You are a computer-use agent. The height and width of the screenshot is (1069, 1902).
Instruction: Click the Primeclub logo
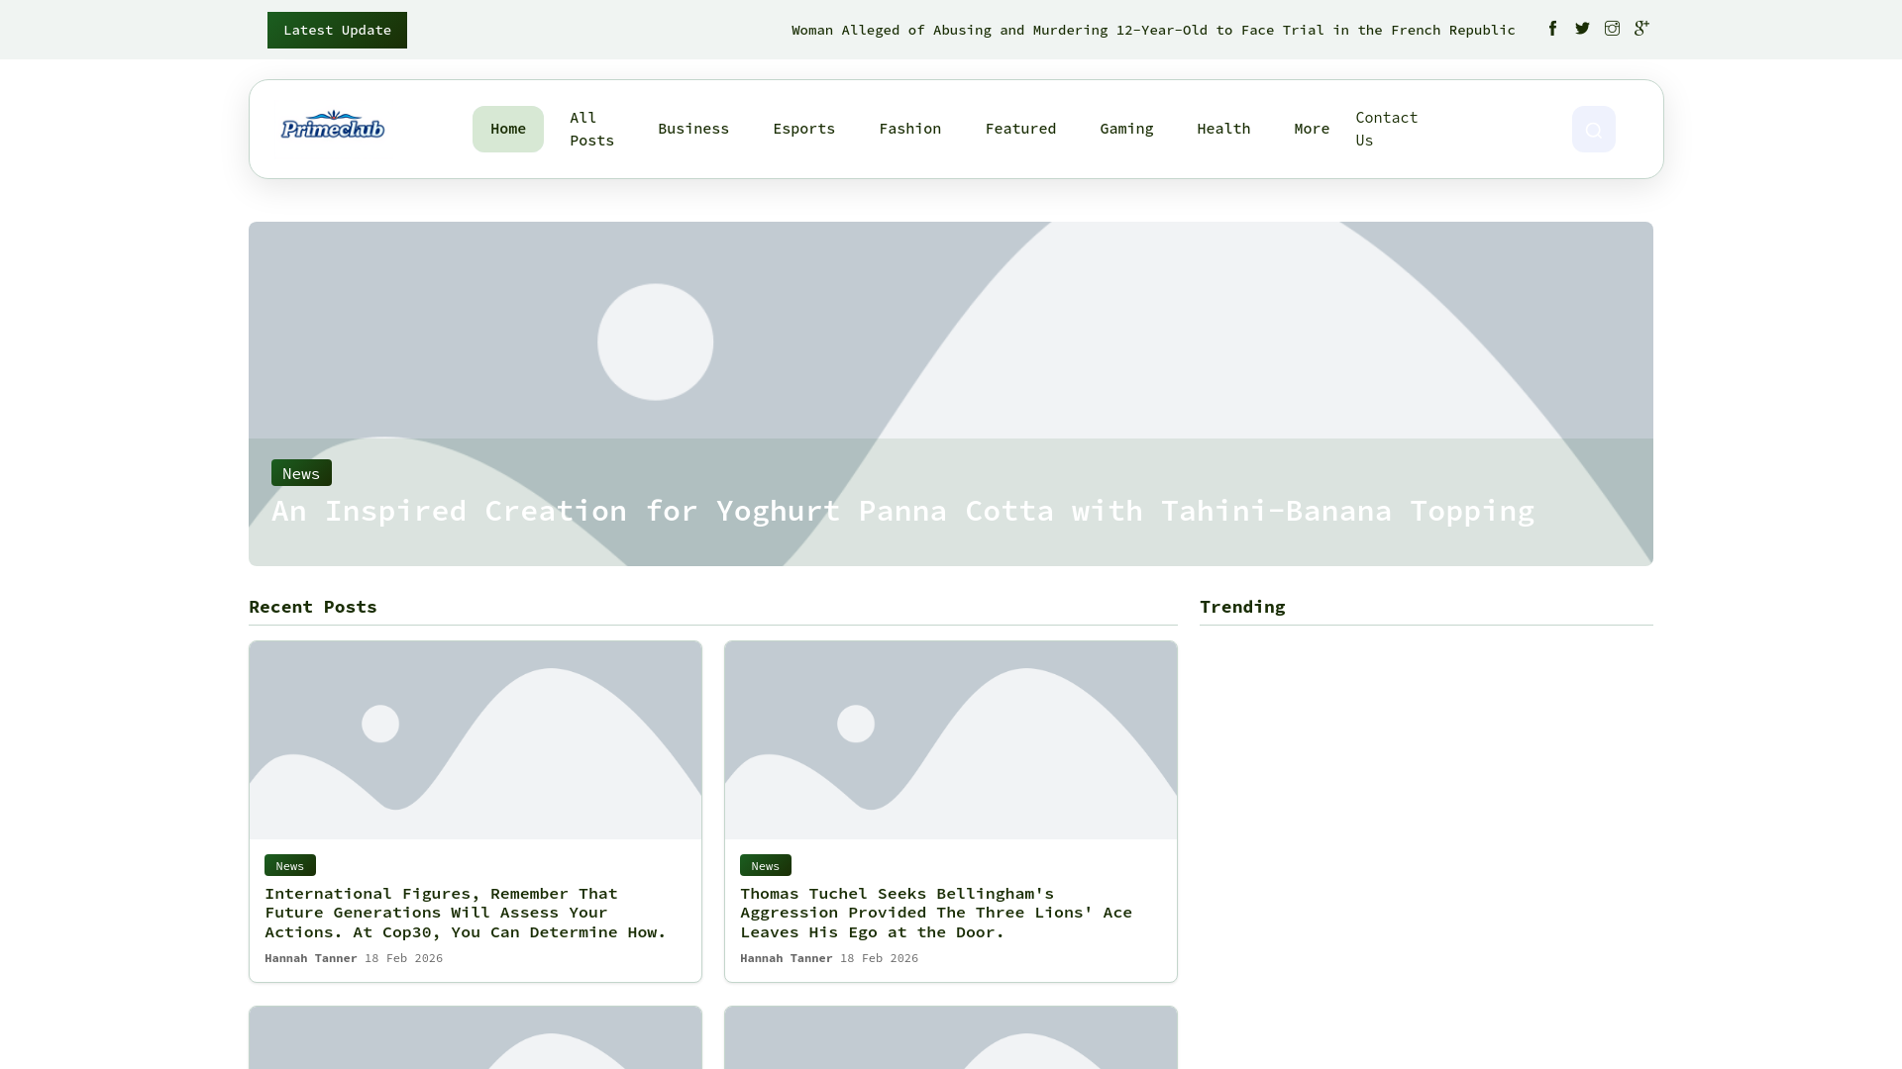click(x=333, y=126)
